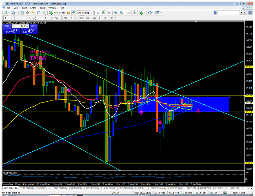Select the Horizontal Line drawing tool
Screen dimensions: 255x196
tap(24, 18)
